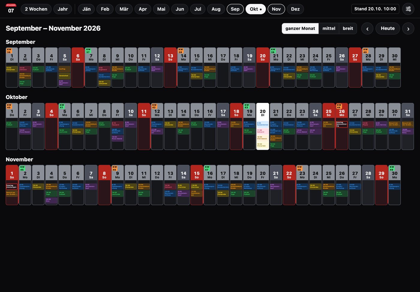Open the Feiertag Nationalfeiertag entry on 26 October
Image resolution: width=420 pixels, height=292 pixels.
click(342, 124)
